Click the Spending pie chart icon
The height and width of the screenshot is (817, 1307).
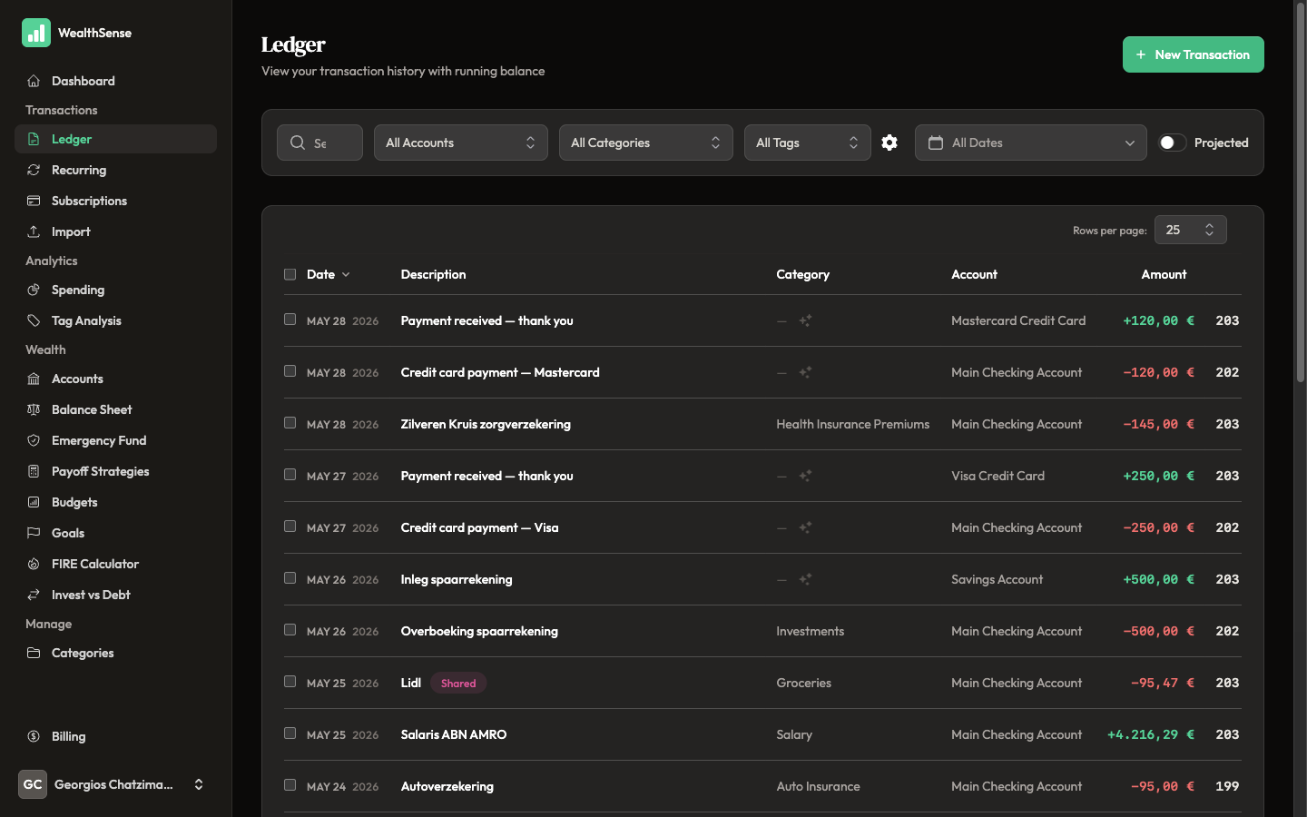34,290
